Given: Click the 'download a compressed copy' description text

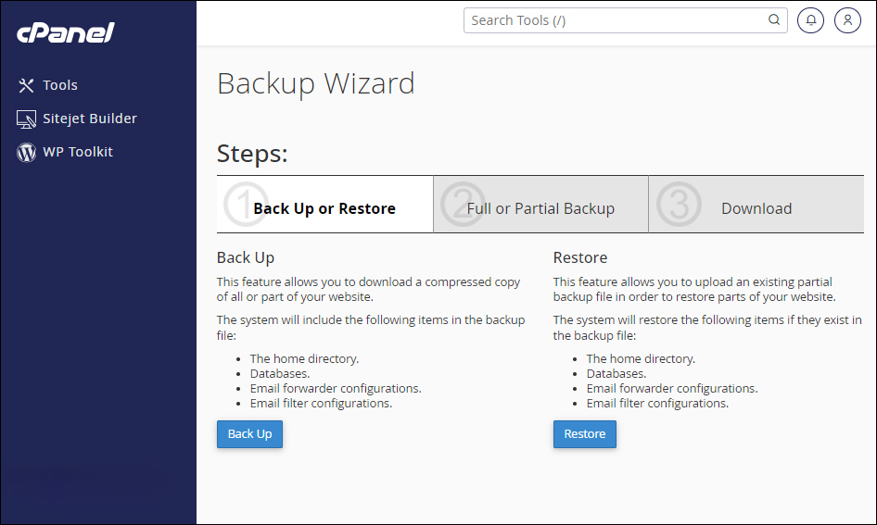Looking at the screenshot, I should tap(369, 289).
